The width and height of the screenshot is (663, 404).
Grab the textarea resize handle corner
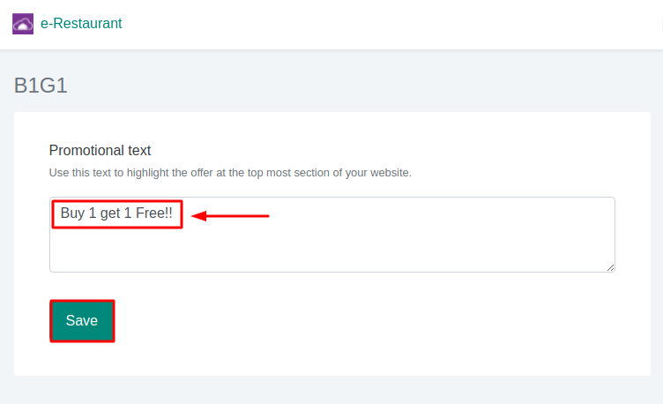coord(610,267)
